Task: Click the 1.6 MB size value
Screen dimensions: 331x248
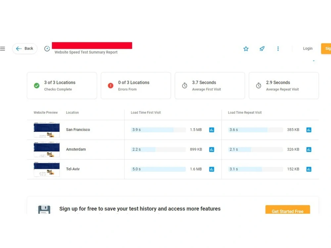Action: (196, 169)
